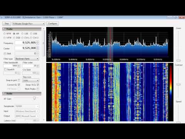Select the USB mode radio button
The width and height of the screenshot is (185, 139).
click(x=31, y=34)
